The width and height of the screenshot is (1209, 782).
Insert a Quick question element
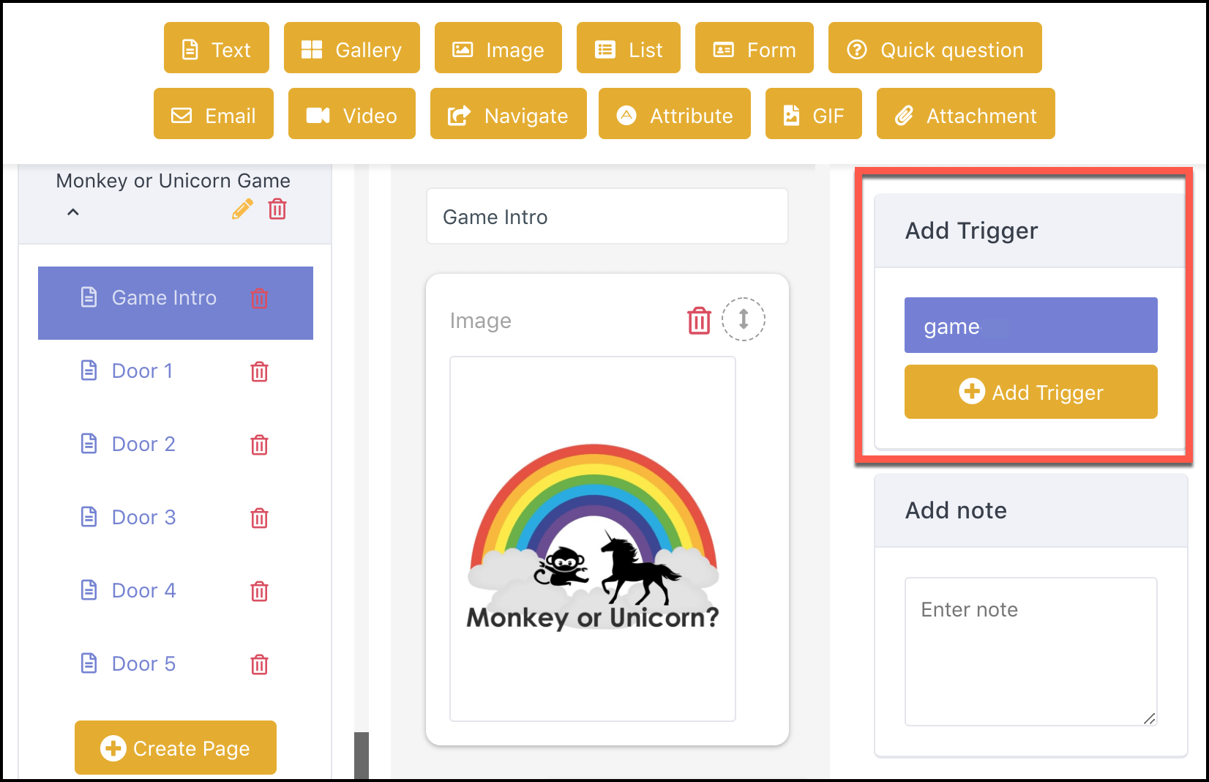pos(935,48)
